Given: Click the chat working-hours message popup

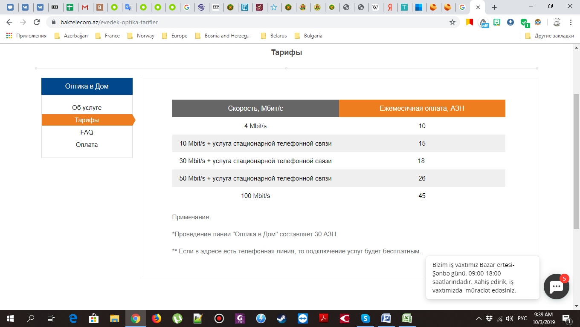Looking at the screenshot, I should pos(483,278).
